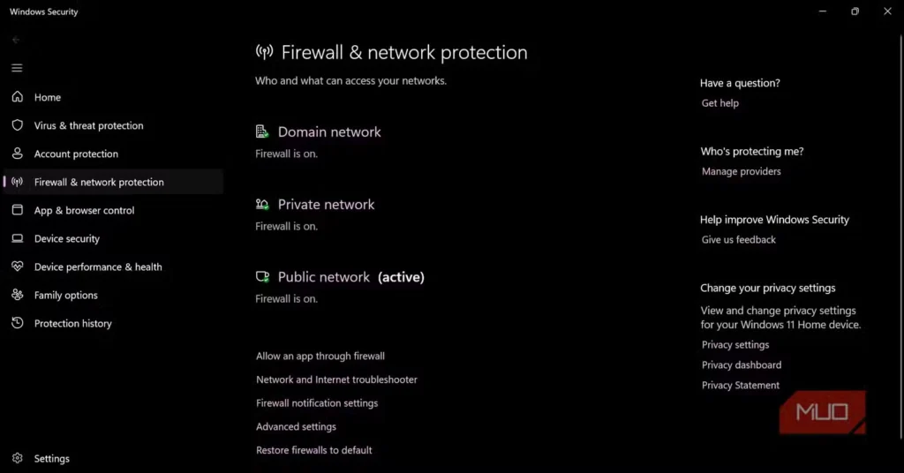Open Domain network firewall settings

point(329,132)
